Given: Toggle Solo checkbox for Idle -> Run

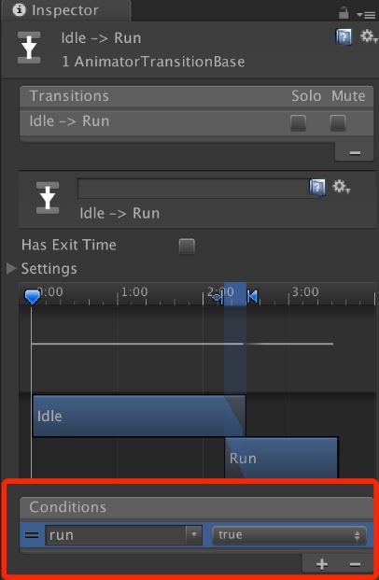Looking at the screenshot, I should point(298,123).
